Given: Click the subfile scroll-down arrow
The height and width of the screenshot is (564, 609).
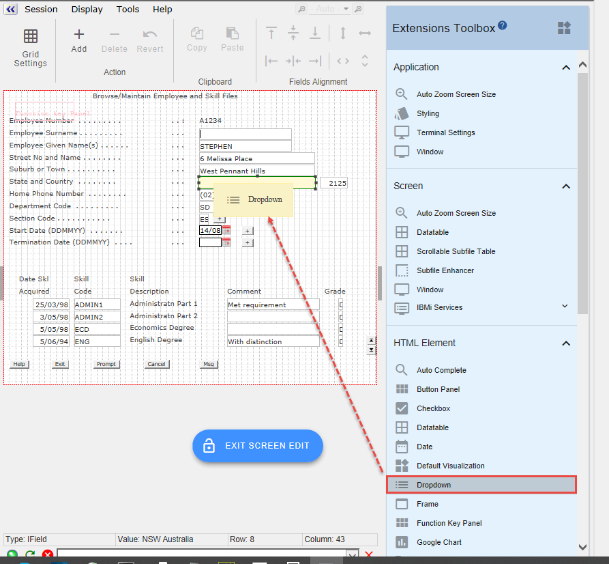Looking at the screenshot, I should 371,350.
